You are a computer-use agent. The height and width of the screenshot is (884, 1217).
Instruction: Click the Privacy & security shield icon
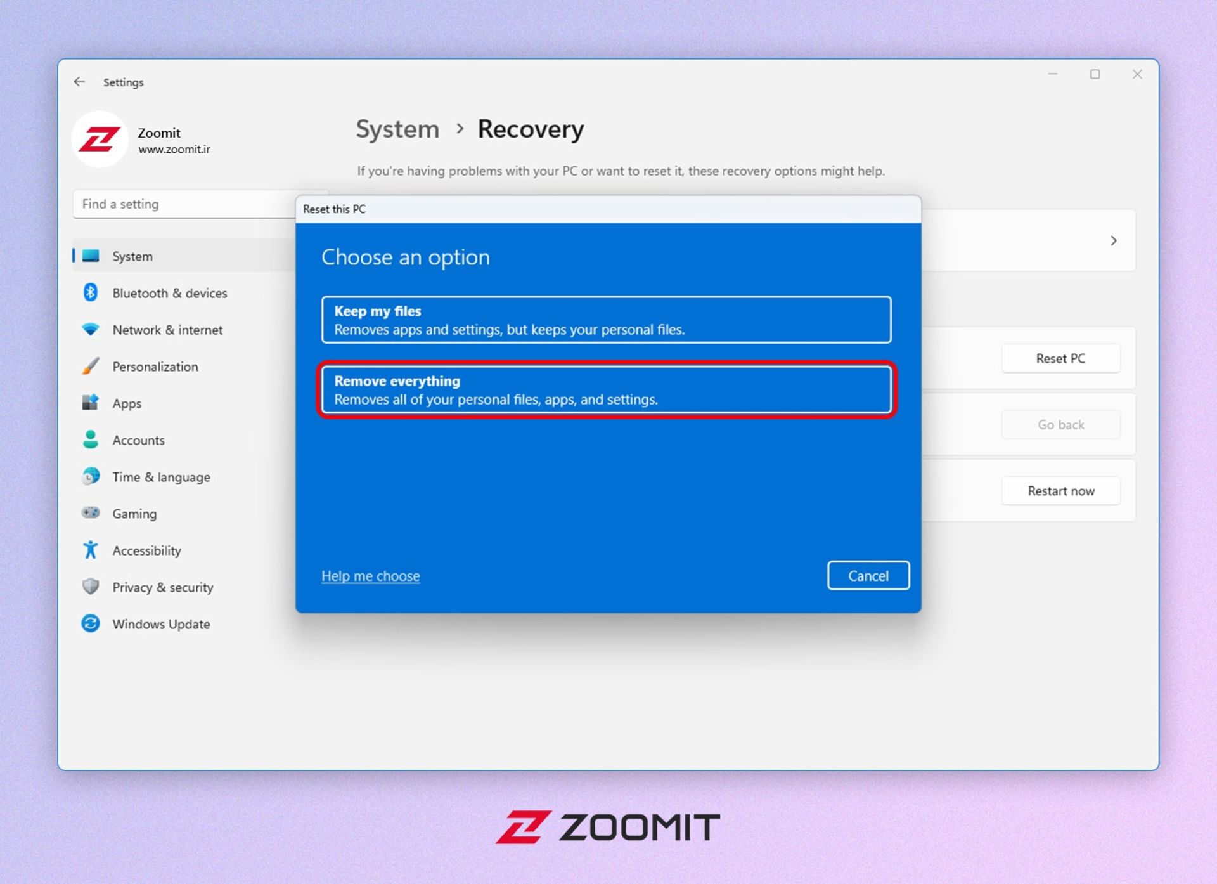click(x=91, y=587)
